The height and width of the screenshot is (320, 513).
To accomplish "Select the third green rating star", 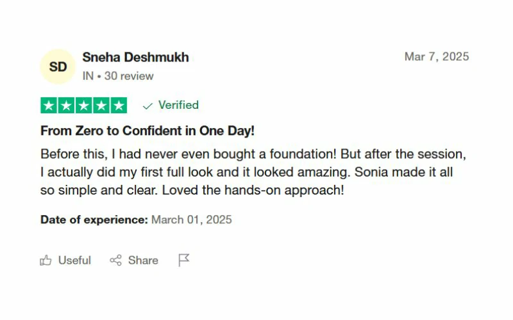I will click(84, 106).
